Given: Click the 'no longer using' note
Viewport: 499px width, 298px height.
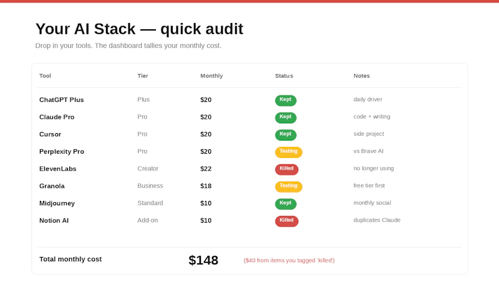Looking at the screenshot, I should pyautogui.click(x=373, y=169).
